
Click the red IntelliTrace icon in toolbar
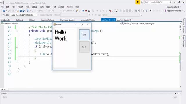click(110, 11)
